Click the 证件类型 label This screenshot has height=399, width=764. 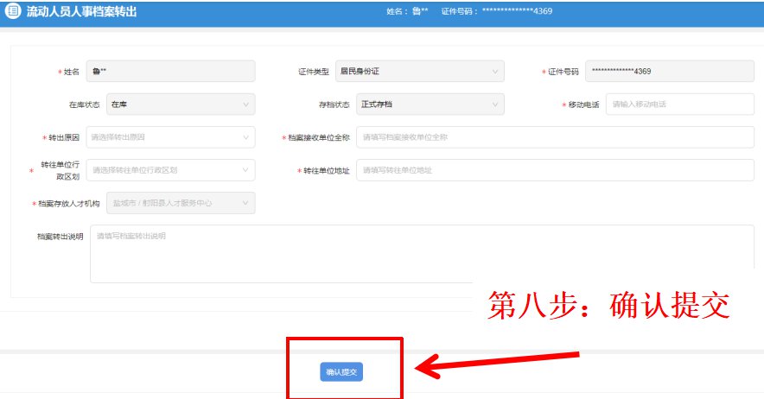pos(314,72)
